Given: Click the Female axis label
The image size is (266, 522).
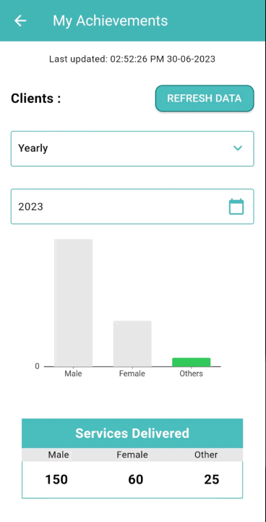Looking at the screenshot, I should (x=132, y=373).
